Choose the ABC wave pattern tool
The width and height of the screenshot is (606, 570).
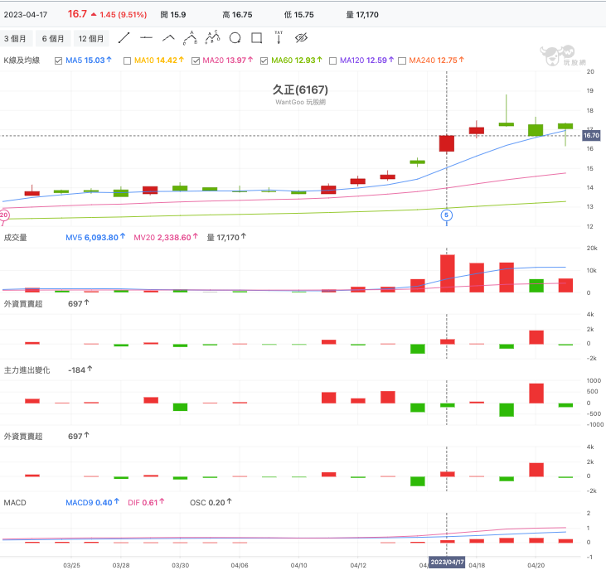(190, 38)
